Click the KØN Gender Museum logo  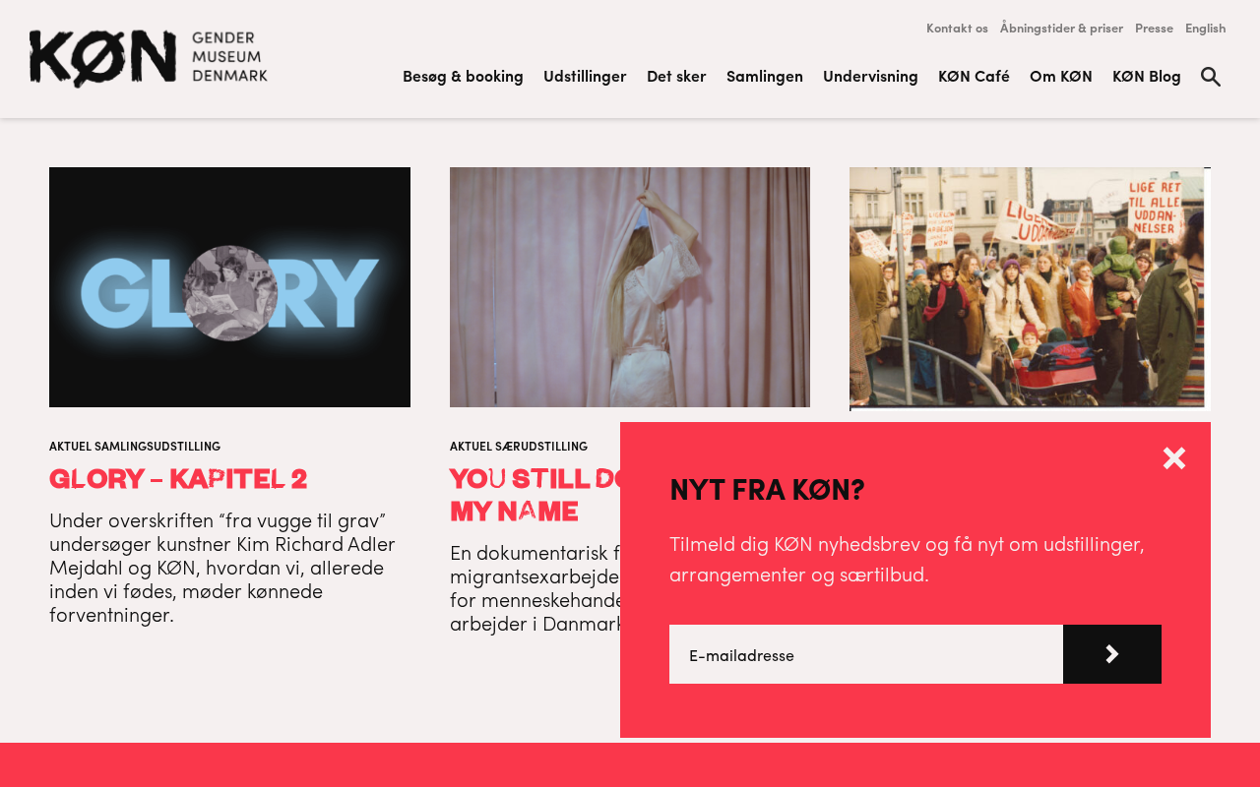(149, 59)
